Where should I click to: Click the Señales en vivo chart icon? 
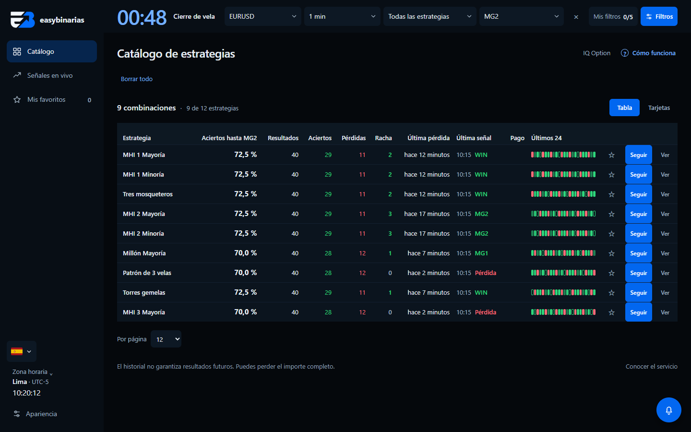pos(17,75)
